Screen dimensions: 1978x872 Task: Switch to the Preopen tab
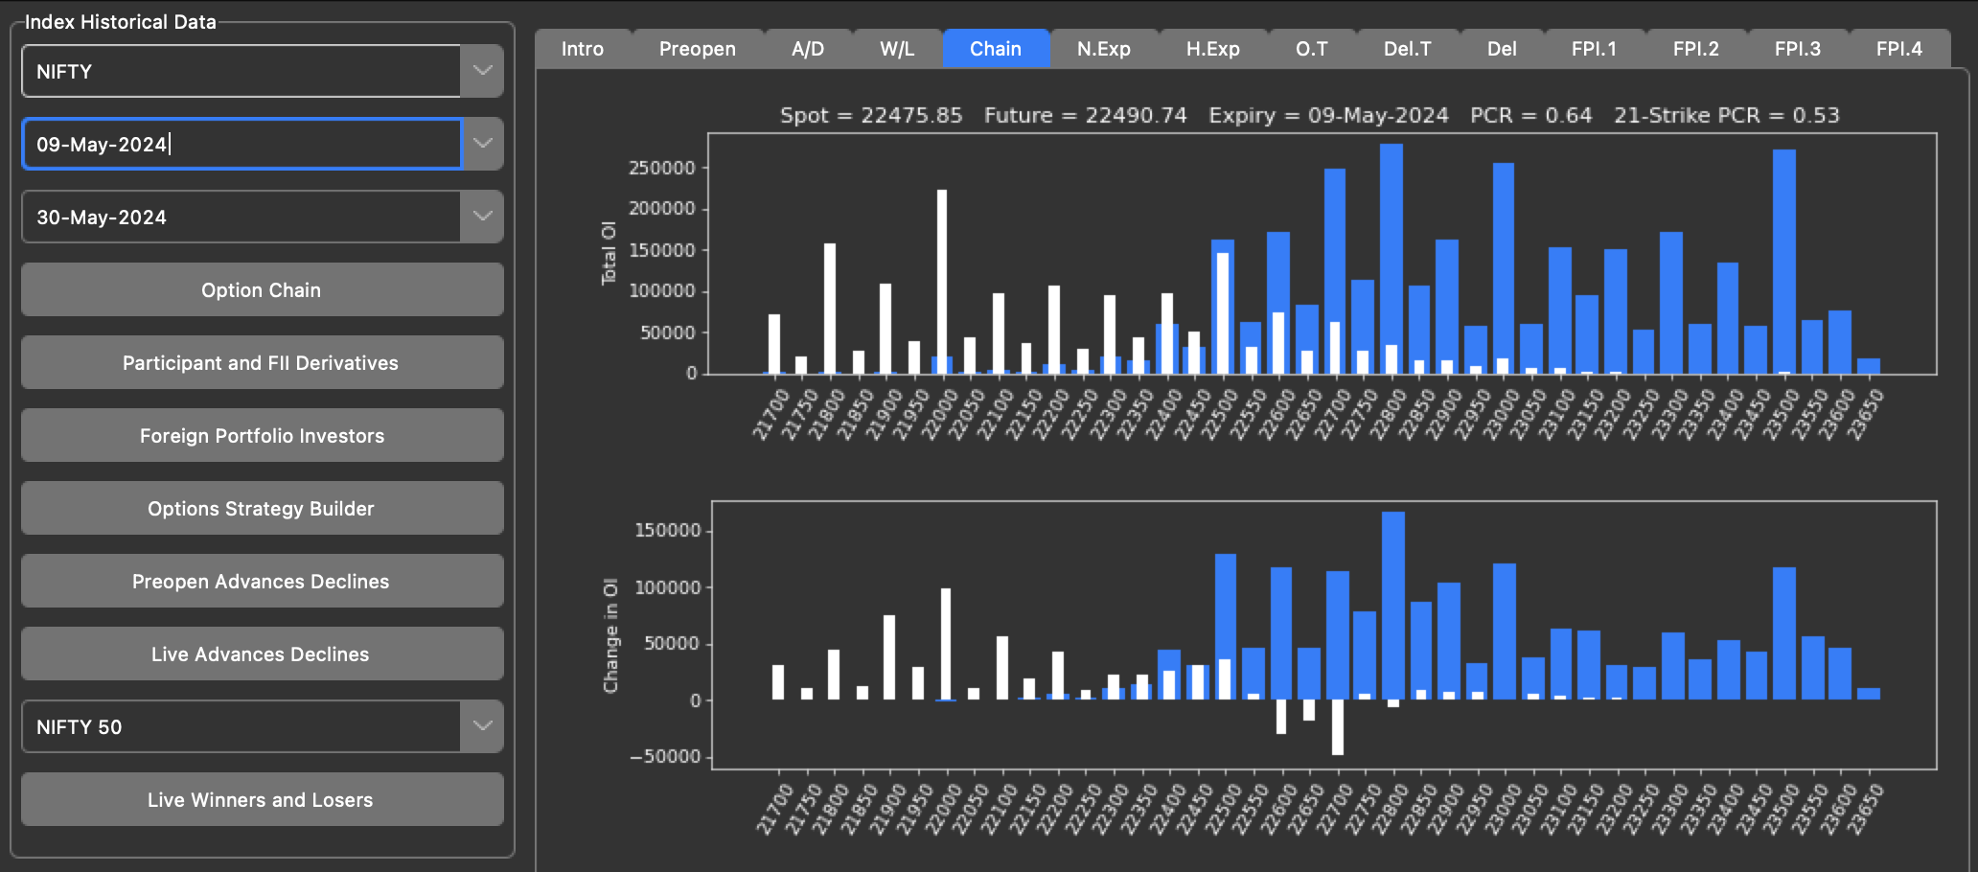tap(698, 49)
